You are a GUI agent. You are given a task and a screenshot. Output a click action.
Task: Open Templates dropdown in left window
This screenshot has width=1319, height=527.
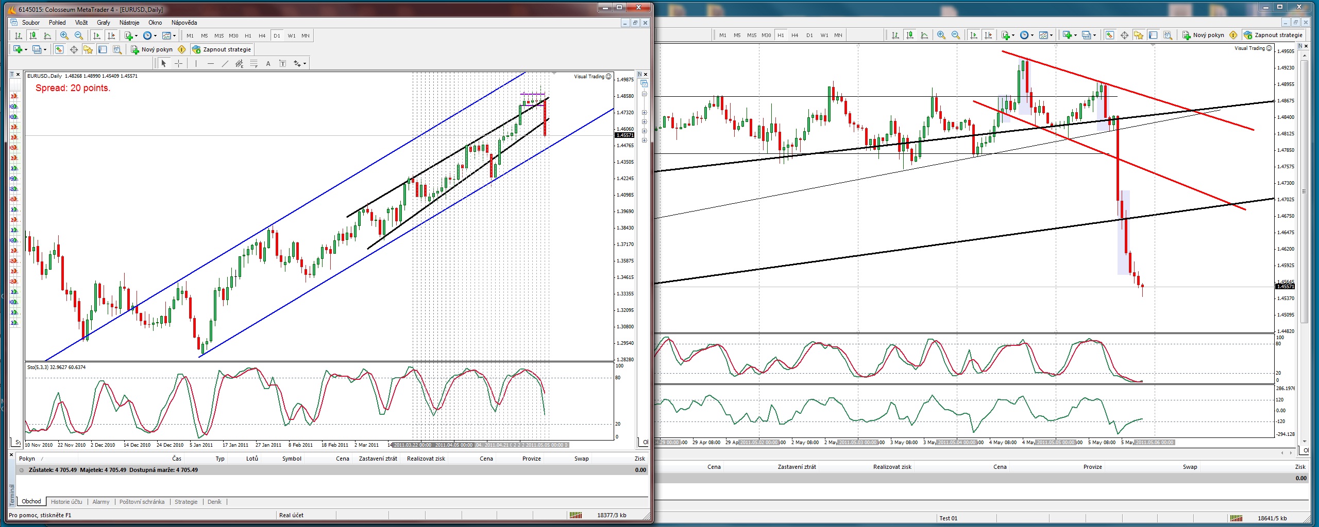168,36
